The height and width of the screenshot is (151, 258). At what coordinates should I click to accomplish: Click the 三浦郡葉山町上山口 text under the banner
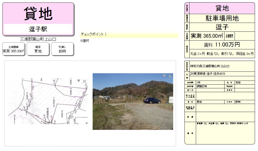point(38,39)
